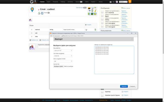
Task: Open Помощь in the navigation bar
Action: tap(63, 2)
